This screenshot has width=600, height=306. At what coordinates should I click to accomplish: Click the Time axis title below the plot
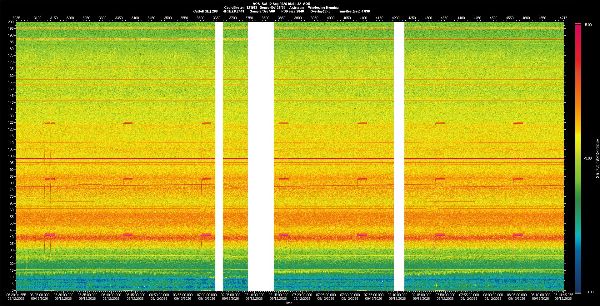click(x=289, y=303)
